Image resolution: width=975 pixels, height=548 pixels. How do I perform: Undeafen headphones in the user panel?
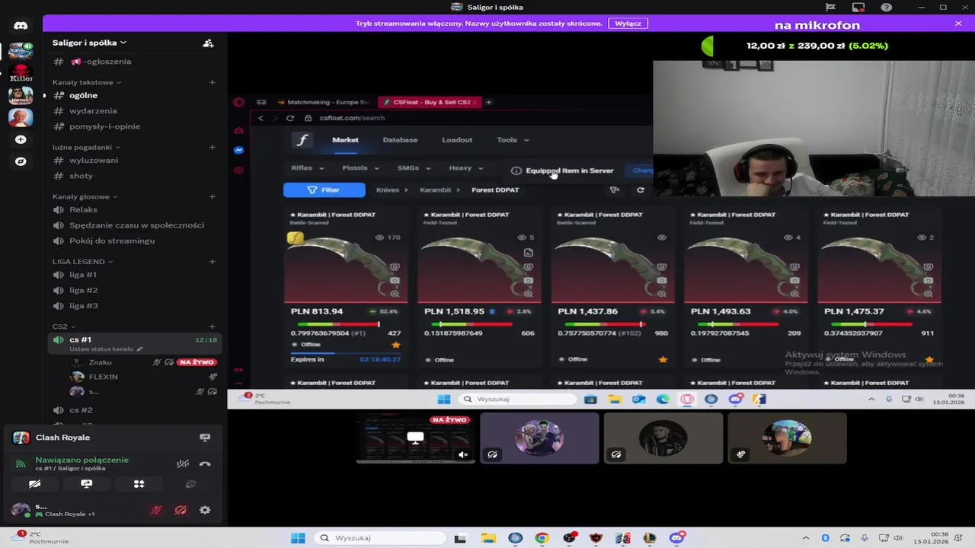181,511
